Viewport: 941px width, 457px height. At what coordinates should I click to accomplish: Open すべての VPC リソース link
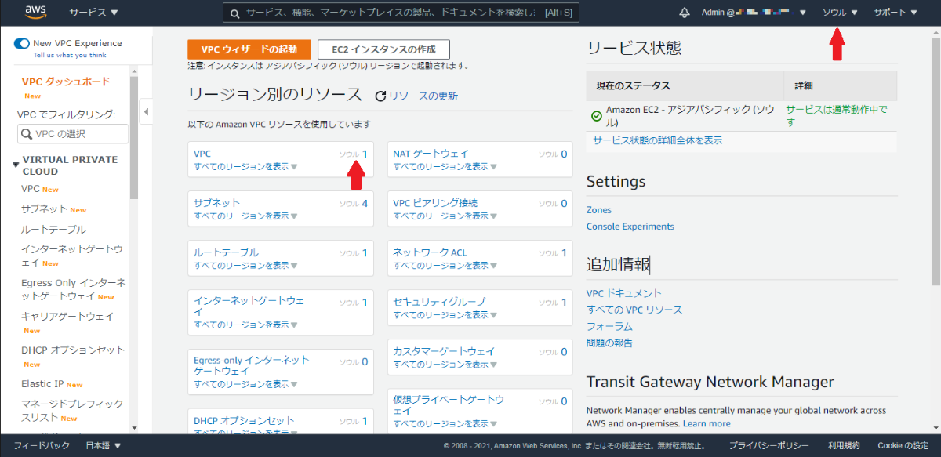pyautogui.click(x=634, y=310)
